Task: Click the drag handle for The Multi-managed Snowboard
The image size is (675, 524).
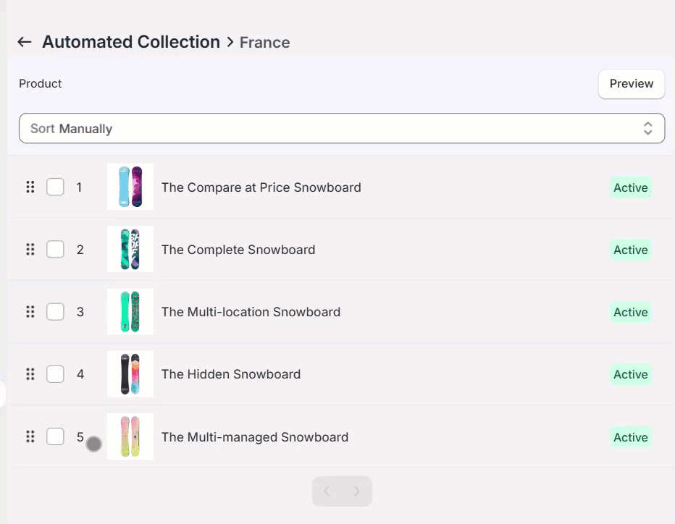Action: click(30, 436)
